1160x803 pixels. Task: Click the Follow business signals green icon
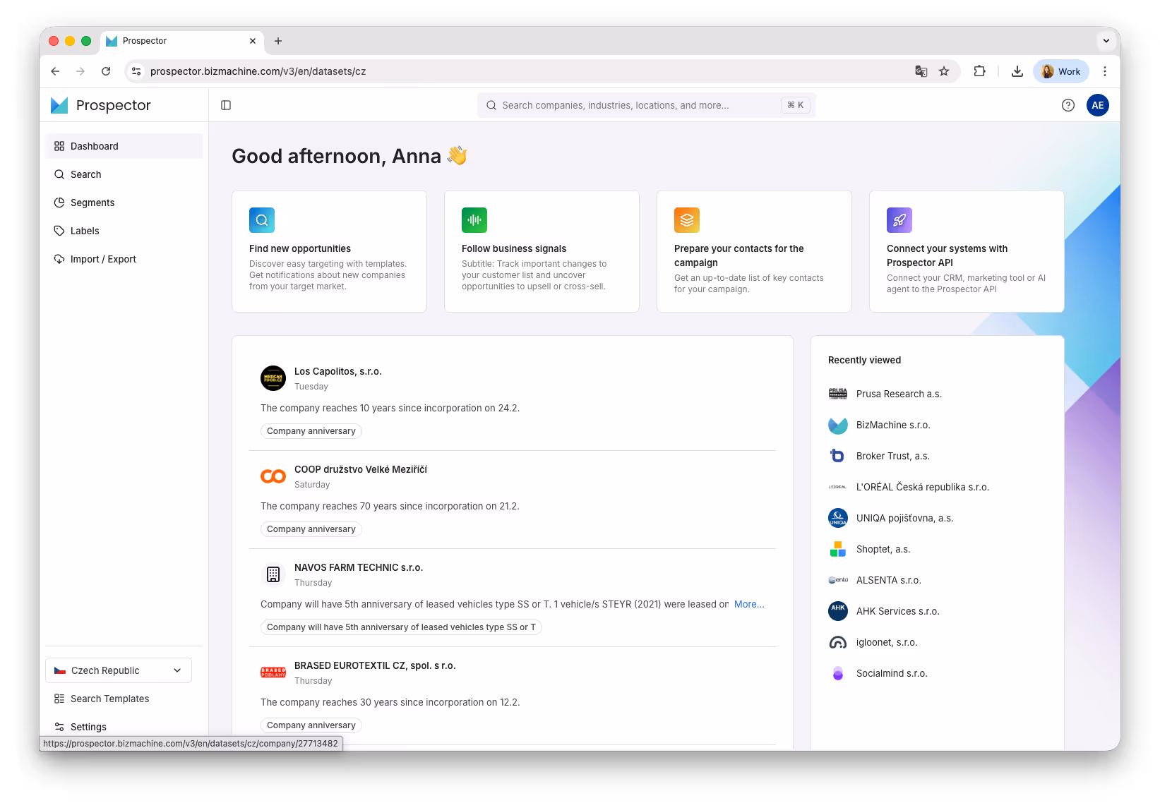474,220
